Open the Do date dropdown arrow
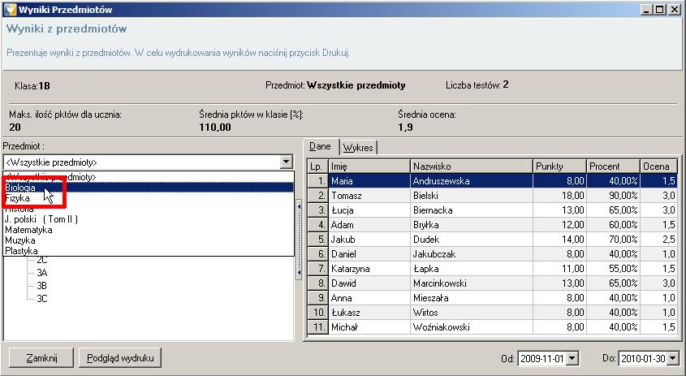Image resolution: width=686 pixels, height=376 pixels. (673, 359)
